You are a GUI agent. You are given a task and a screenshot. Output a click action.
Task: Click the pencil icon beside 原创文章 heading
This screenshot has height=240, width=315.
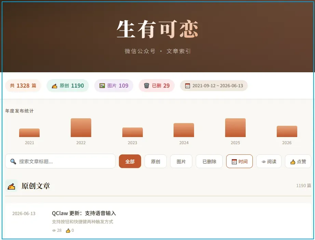click(x=11, y=186)
